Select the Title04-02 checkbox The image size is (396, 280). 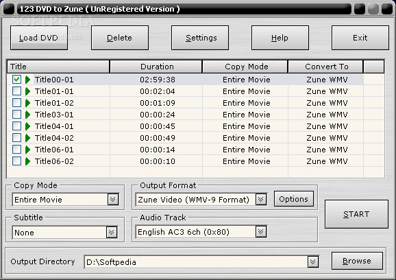coord(16,137)
